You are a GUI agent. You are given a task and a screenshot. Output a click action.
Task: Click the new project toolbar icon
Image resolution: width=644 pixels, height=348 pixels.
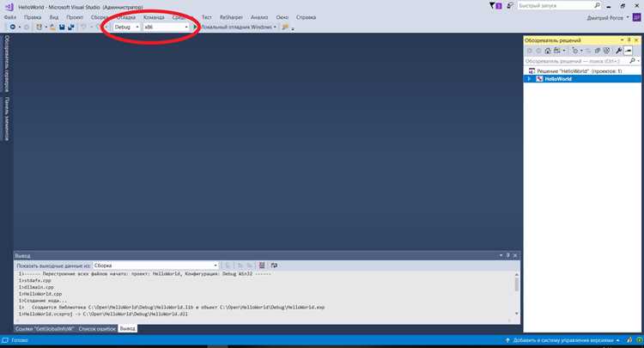coord(39,27)
